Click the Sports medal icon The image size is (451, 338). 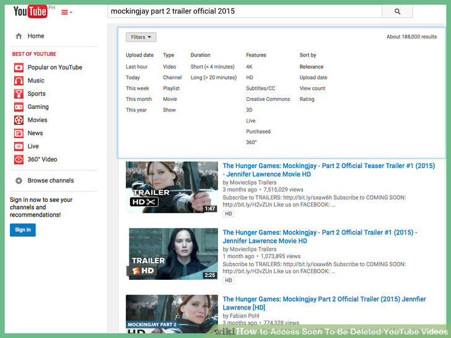(x=19, y=93)
